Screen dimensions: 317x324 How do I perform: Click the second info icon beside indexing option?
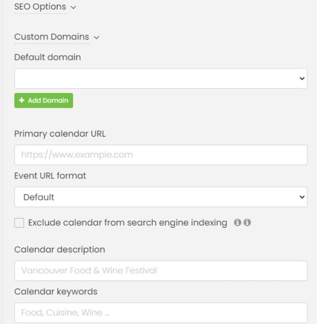coord(247,223)
